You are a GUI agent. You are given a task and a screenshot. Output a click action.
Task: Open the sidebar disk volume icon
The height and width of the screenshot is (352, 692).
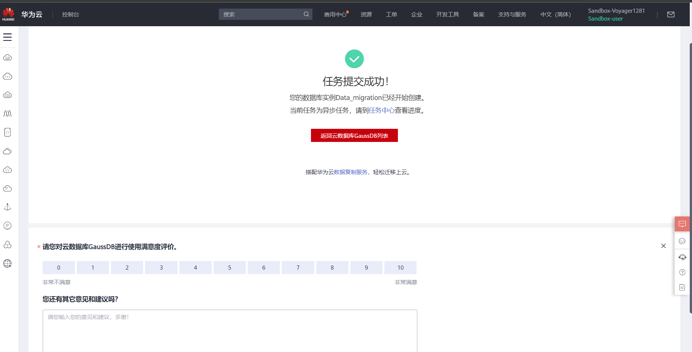(x=7, y=132)
